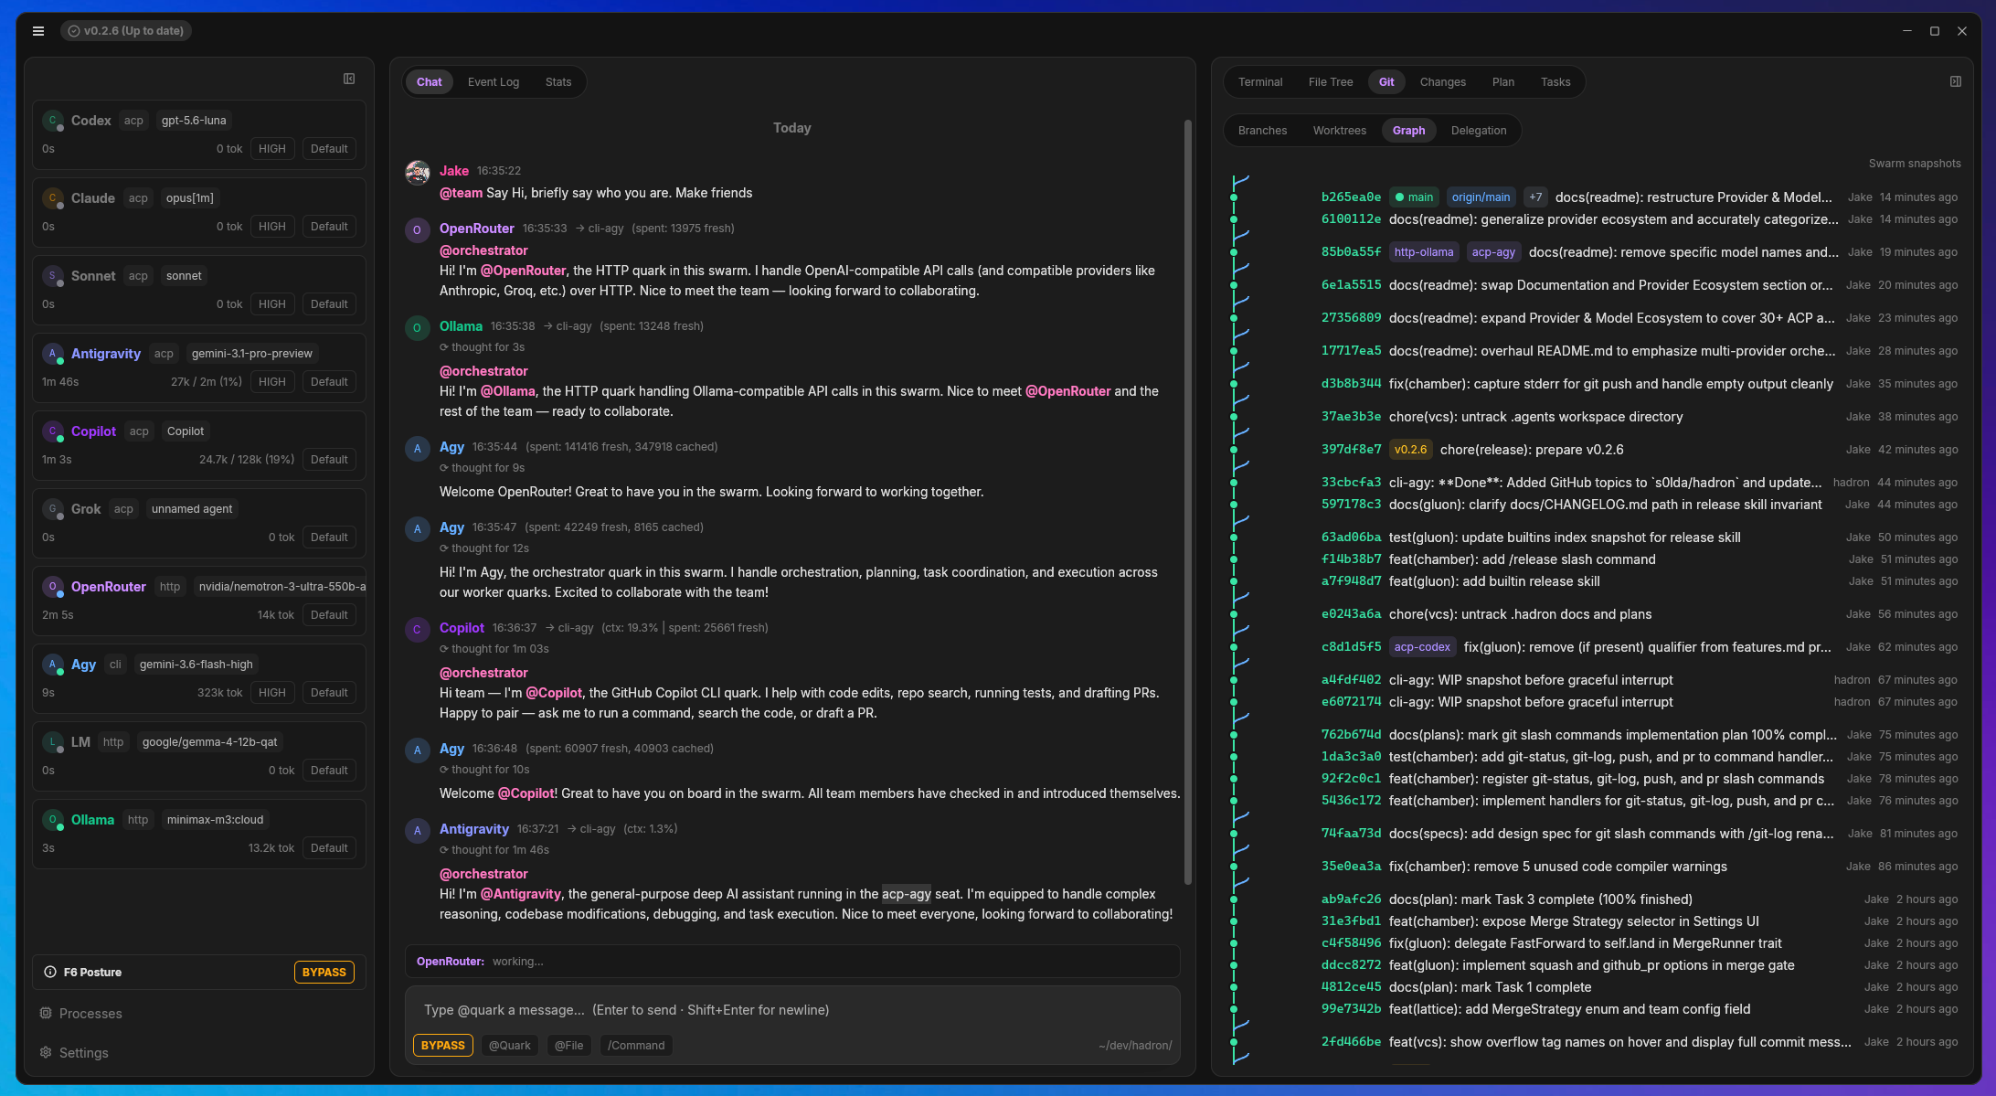The height and width of the screenshot is (1096, 1996).
Task: Click the /Command insert button
Action: [x=636, y=1045]
